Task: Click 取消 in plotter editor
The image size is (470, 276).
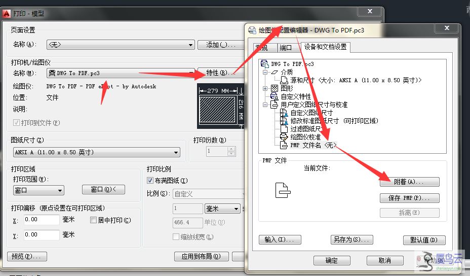Action: 385,260
